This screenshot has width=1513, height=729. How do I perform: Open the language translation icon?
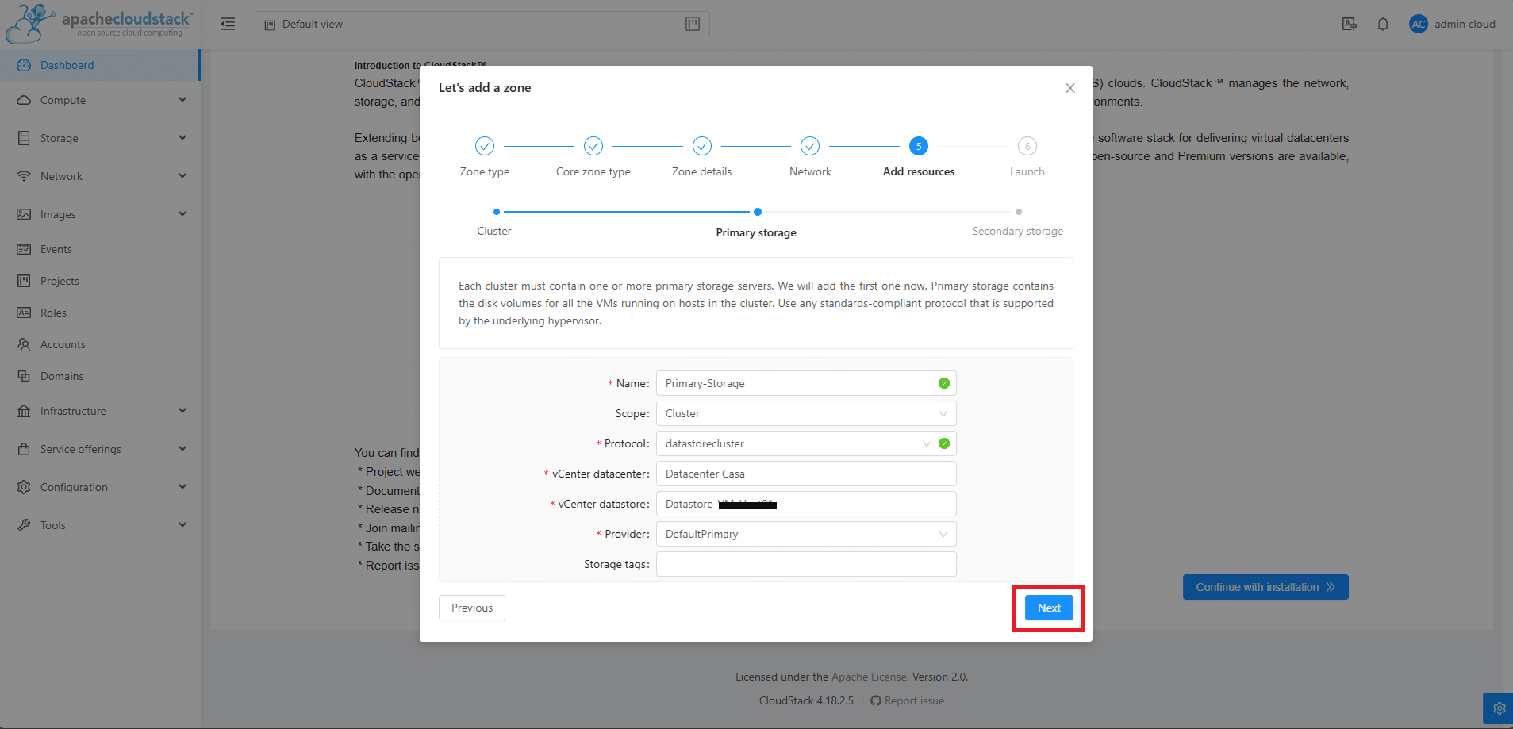pos(1349,24)
